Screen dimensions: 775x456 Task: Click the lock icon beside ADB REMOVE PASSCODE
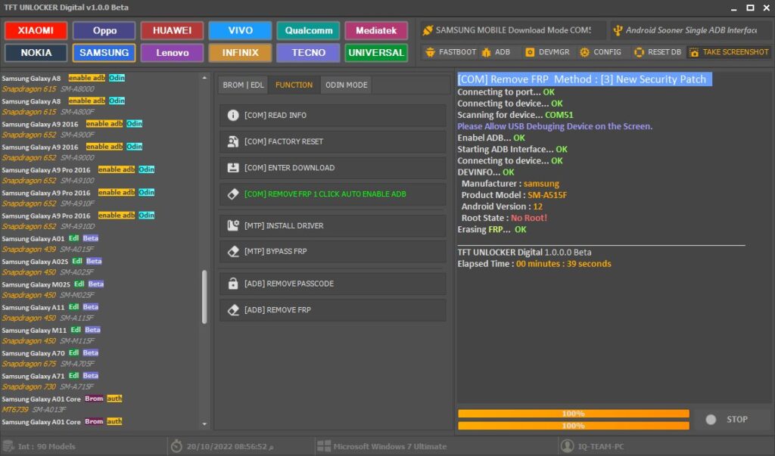[233, 284]
